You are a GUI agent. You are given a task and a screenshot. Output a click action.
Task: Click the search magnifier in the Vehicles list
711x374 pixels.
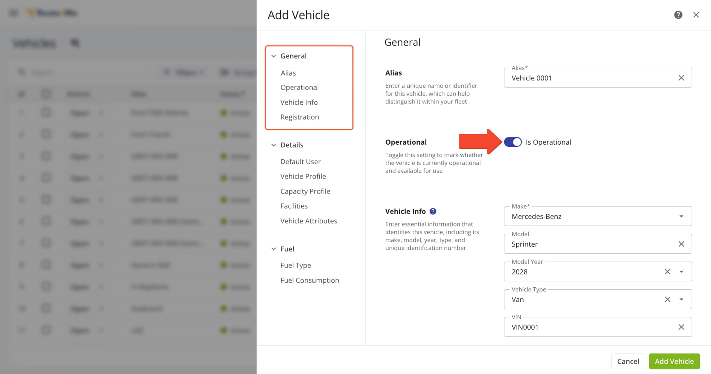pos(22,72)
